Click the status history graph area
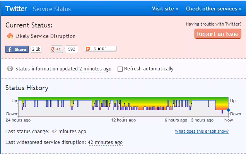246x154 pixels. click(x=123, y=107)
